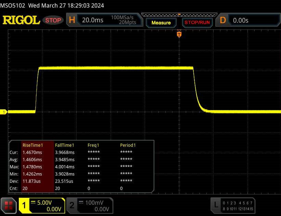Click the Max: row label
Image resolution: width=281 pixels, height=216 pixels.
click(14, 167)
